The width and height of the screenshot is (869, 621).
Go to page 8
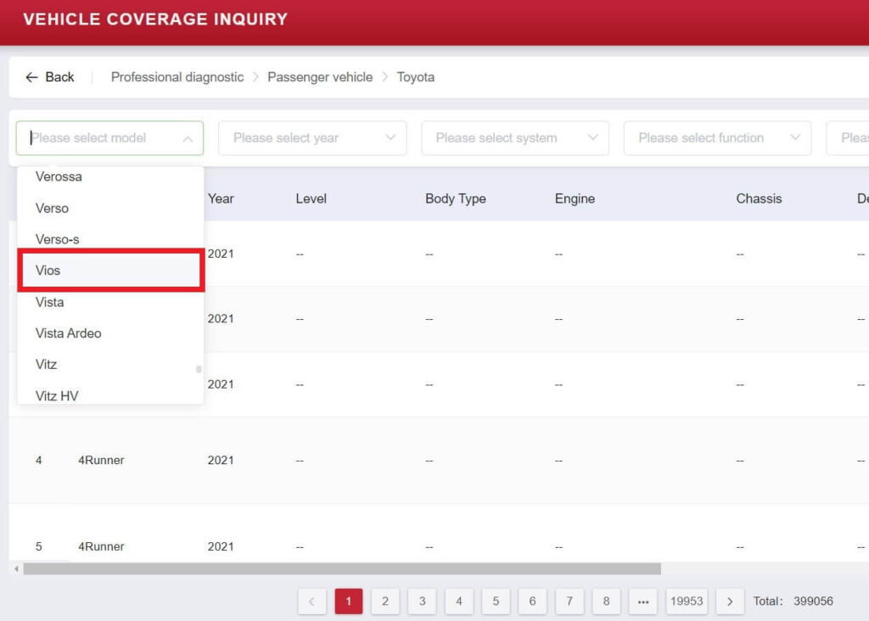(606, 601)
